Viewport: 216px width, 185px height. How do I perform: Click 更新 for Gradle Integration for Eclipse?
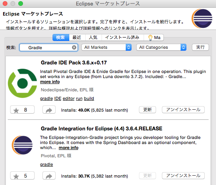click(148, 176)
